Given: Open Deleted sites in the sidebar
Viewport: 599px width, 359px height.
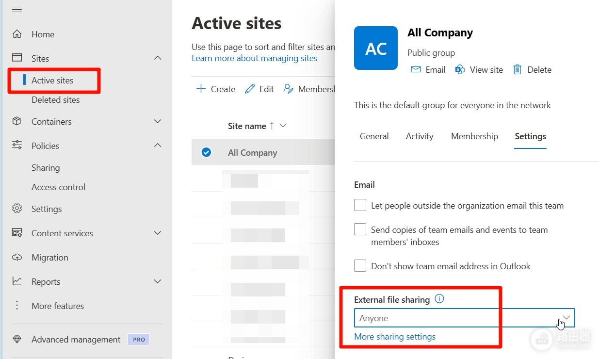Looking at the screenshot, I should (55, 100).
